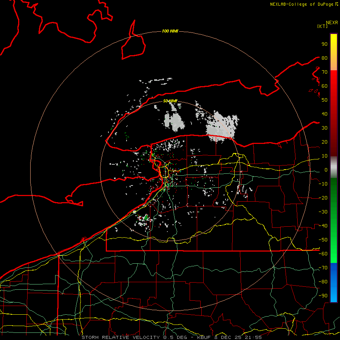The height and width of the screenshot is (340, 340).
Task: Click the -20 value on the velocity scale
Action: (323, 198)
